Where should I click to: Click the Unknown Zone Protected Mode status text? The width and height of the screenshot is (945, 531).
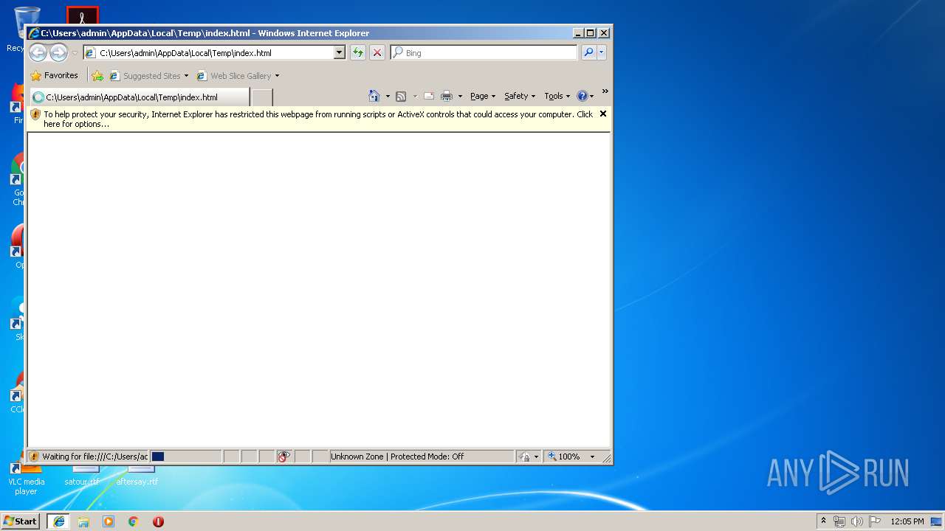(397, 457)
